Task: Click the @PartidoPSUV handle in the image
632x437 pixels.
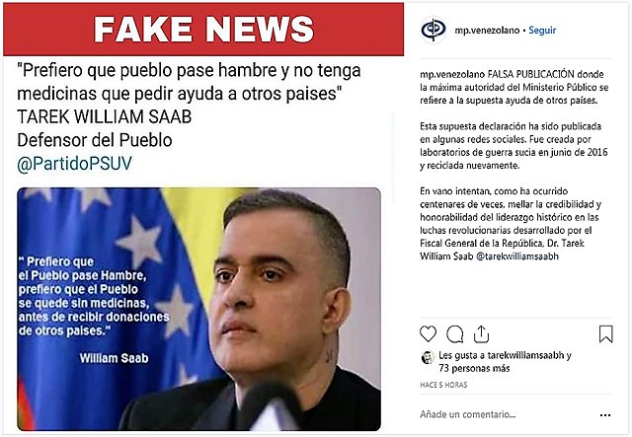Action: point(74,164)
